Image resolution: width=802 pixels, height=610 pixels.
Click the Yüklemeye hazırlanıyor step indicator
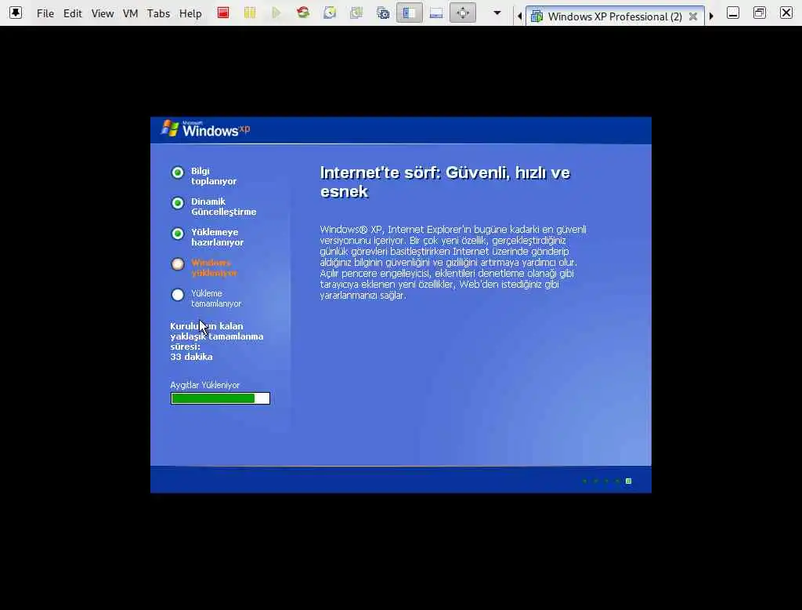click(x=178, y=234)
